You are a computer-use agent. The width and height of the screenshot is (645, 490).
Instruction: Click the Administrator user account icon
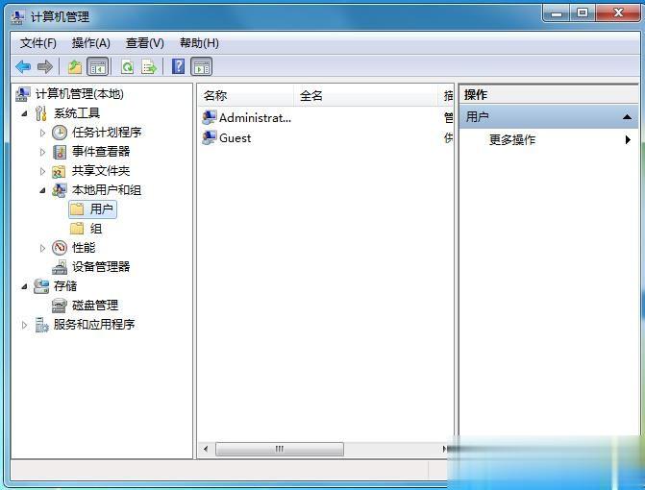point(209,117)
